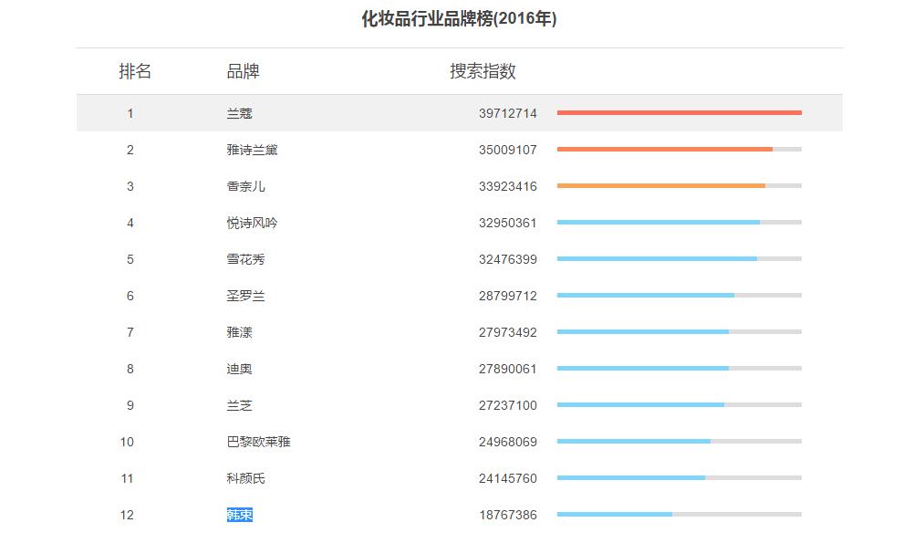
Task: Click rank number 1 in 兰蔻 row
Action: (x=130, y=113)
